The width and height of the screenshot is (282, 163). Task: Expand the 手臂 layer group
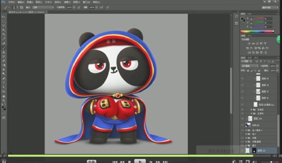[246, 138]
